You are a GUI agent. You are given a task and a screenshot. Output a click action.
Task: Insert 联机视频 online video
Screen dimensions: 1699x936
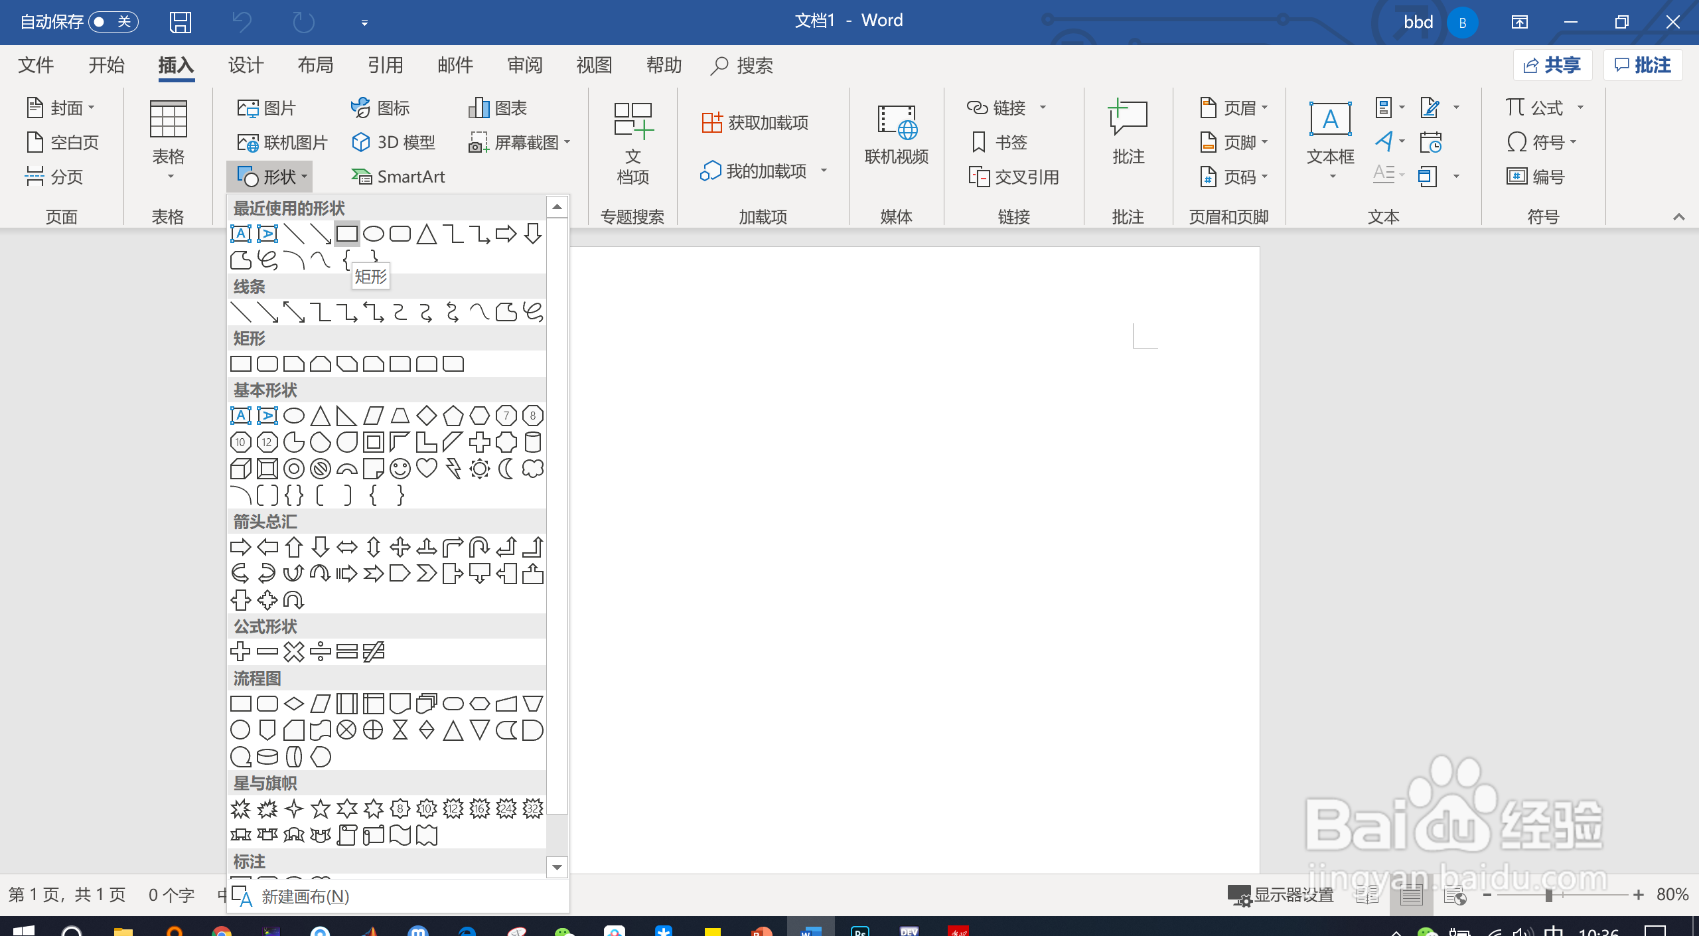coord(897,135)
